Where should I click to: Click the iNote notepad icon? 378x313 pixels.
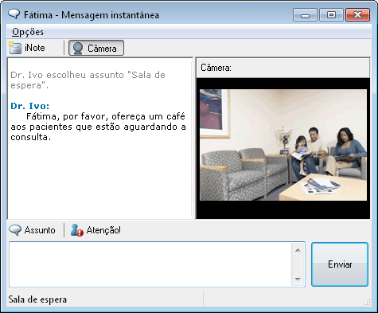pos(15,48)
